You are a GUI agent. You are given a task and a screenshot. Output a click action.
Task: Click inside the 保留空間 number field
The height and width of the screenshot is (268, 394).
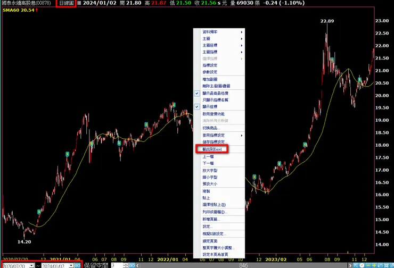point(117,265)
